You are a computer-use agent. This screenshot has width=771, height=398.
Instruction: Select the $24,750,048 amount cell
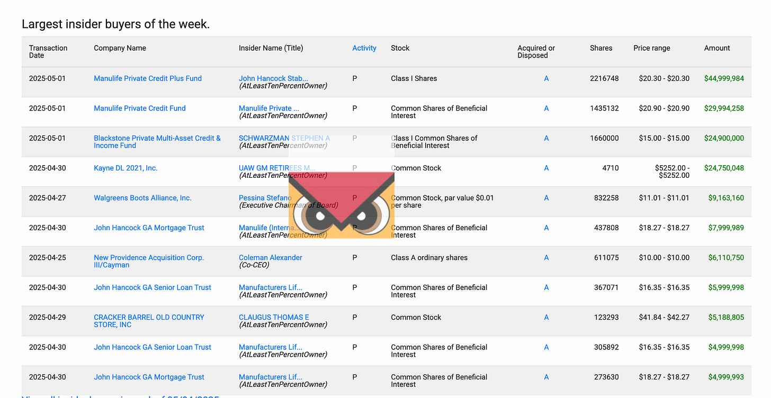coord(724,168)
